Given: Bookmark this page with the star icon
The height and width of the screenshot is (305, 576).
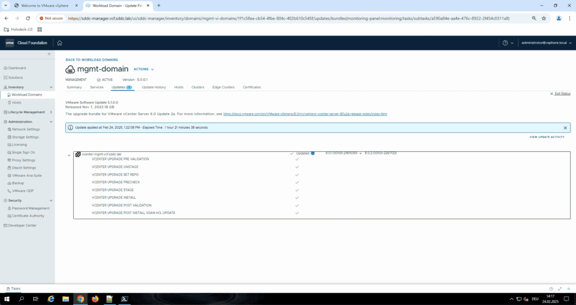Looking at the screenshot, I should pyautogui.click(x=544, y=19).
